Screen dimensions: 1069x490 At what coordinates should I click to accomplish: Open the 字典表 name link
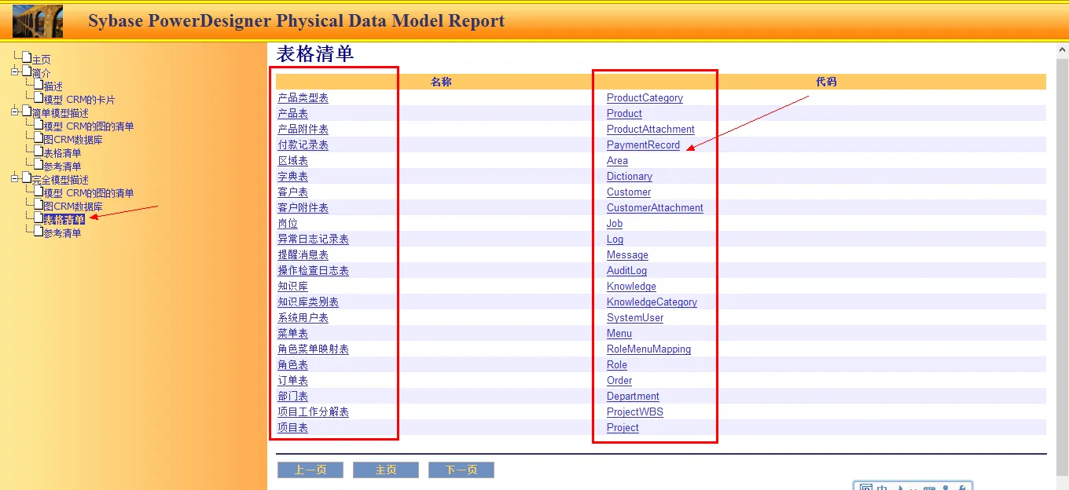coord(292,177)
